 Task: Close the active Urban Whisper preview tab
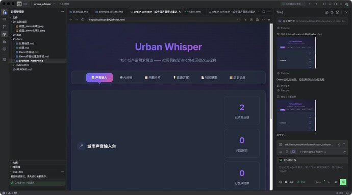[x=180, y=12]
